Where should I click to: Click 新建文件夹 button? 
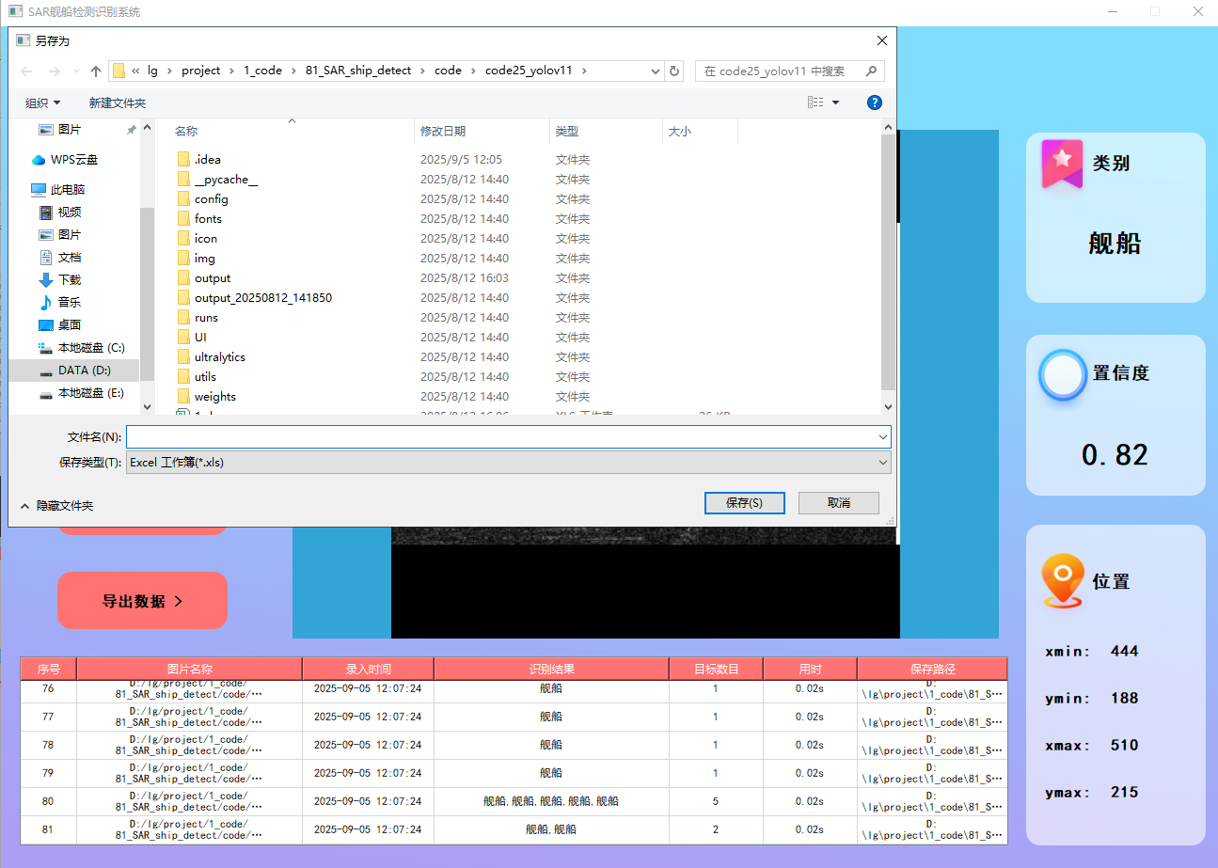(x=118, y=103)
